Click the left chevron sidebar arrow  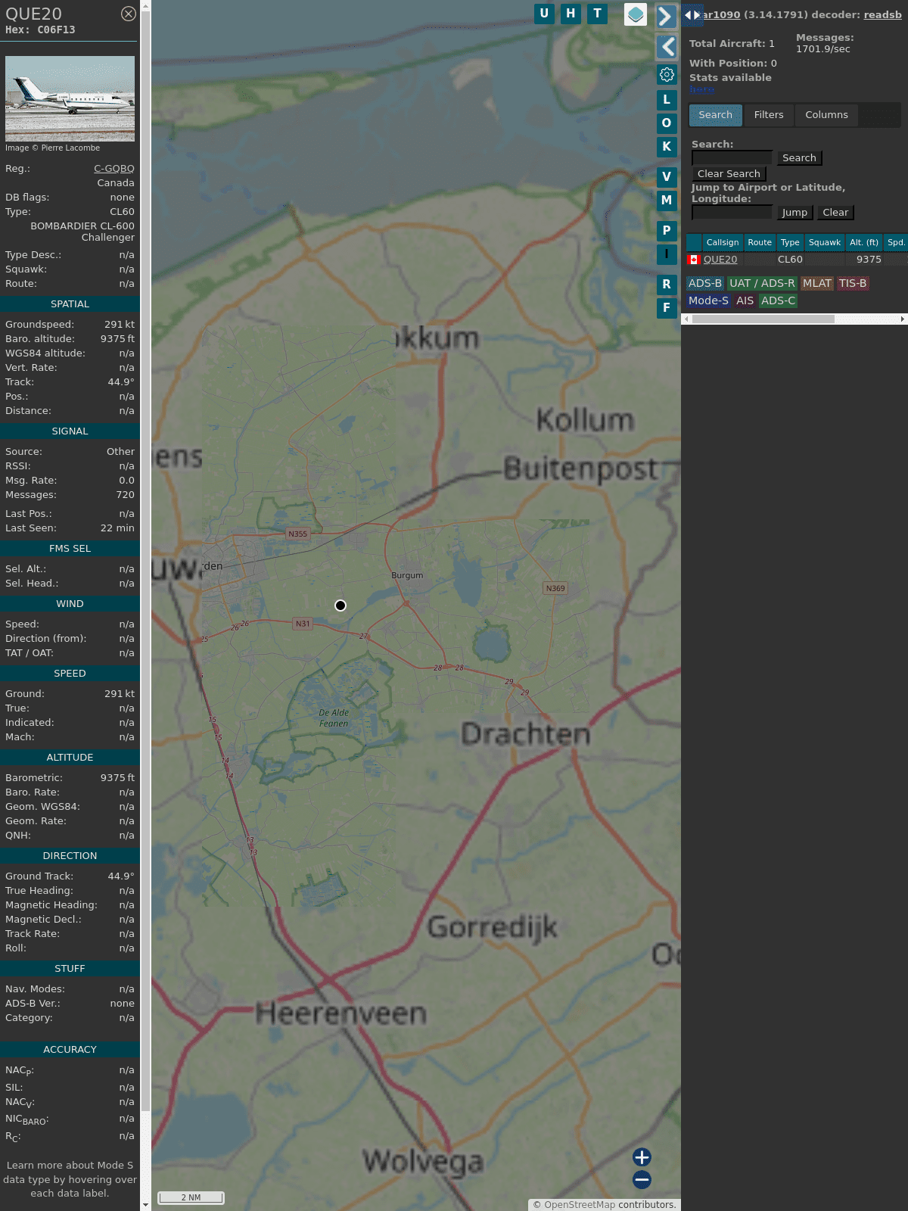click(667, 47)
